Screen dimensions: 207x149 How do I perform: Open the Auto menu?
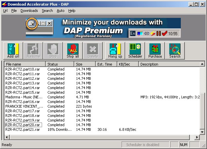pos(61,11)
